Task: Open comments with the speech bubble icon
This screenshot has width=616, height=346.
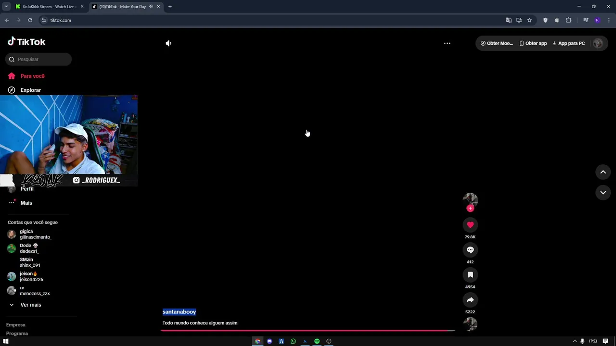Action: click(470, 249)
